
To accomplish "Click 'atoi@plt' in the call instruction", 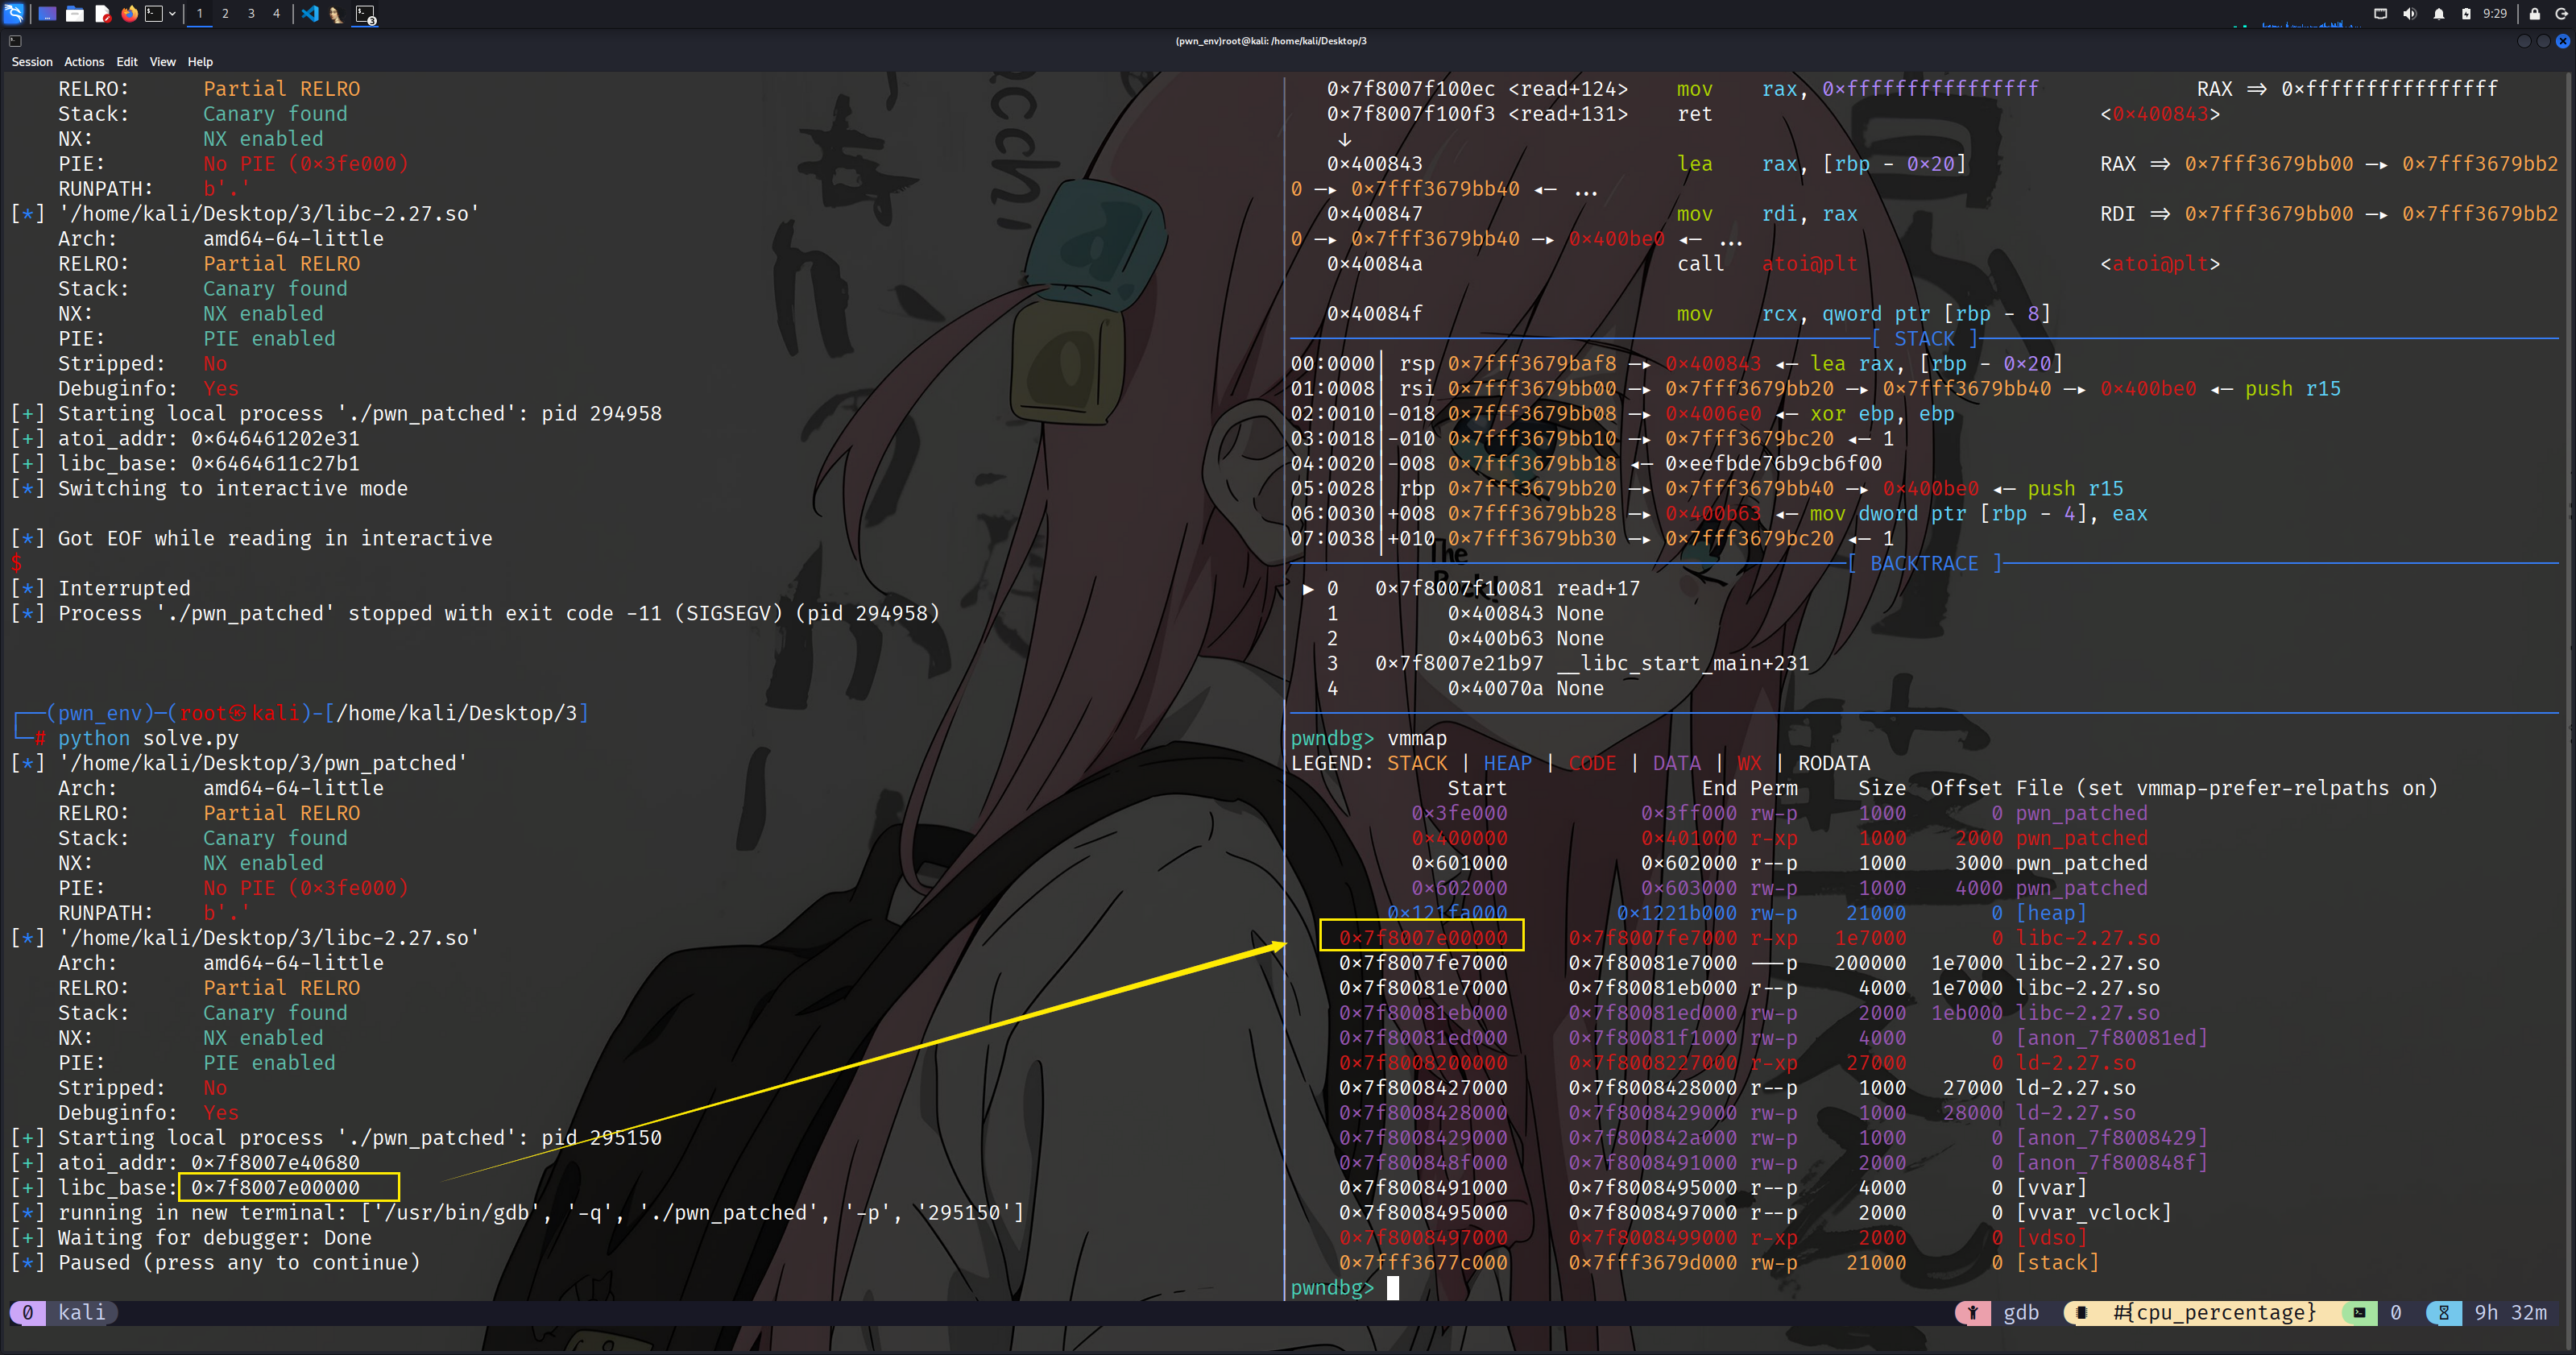I will [1809, 264].
